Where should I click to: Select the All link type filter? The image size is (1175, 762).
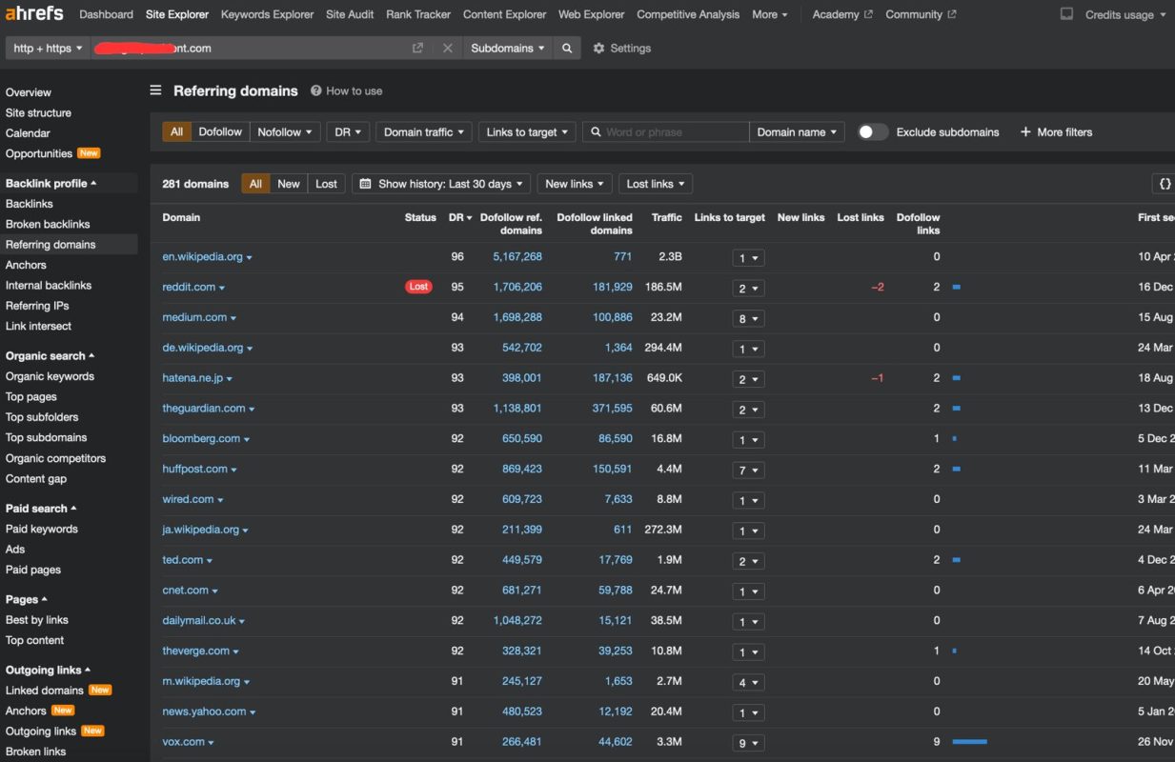(x=176, y=132)
